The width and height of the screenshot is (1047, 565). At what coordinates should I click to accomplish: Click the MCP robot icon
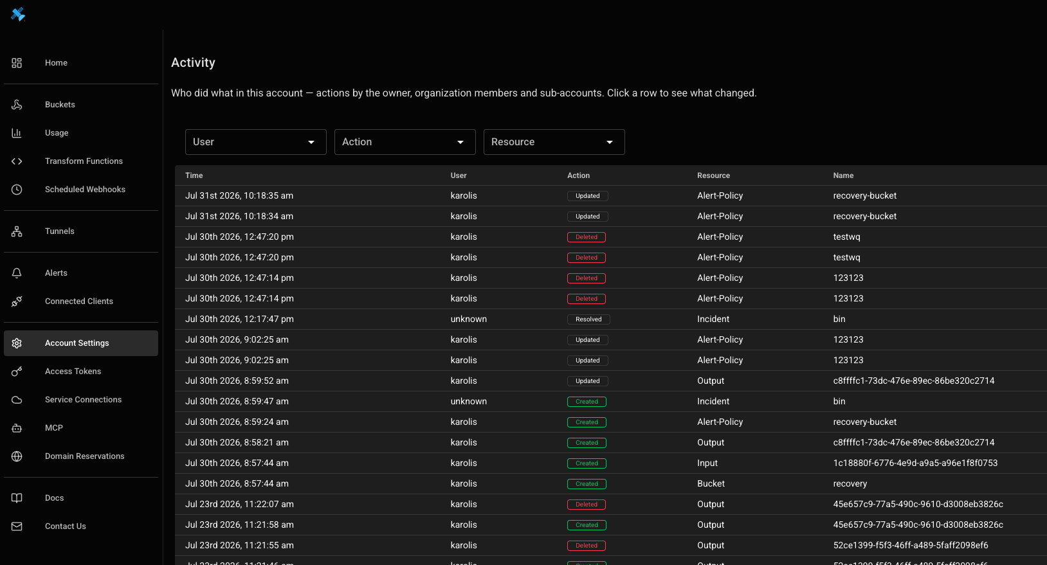(17, 428)
